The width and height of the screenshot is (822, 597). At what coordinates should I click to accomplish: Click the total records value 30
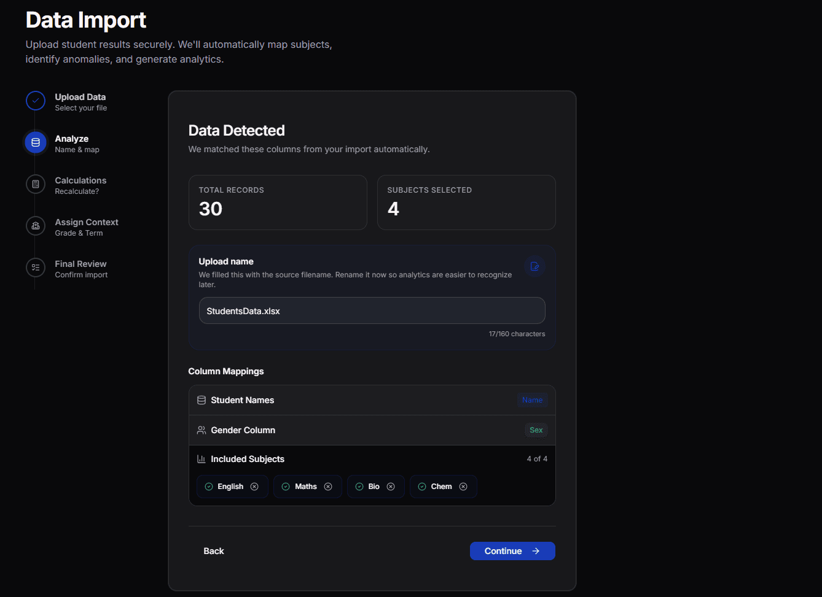coord(211,209)
